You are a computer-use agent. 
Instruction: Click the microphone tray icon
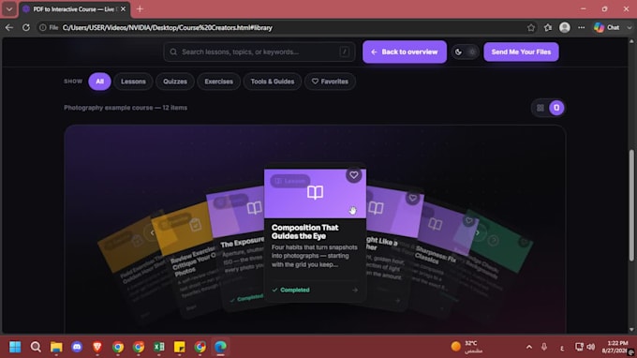(x=544, y=347)
